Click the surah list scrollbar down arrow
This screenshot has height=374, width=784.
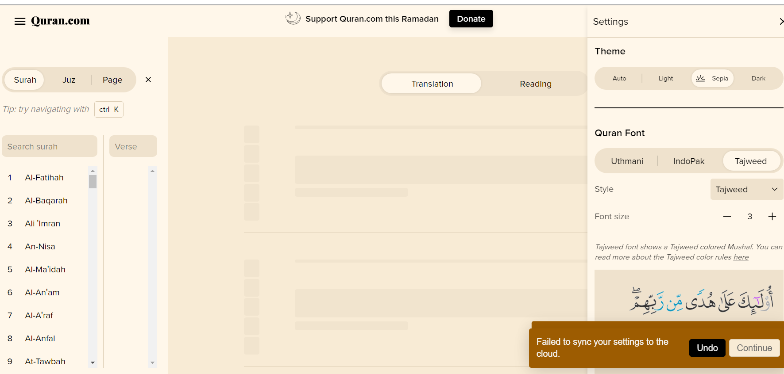[93, 363]
